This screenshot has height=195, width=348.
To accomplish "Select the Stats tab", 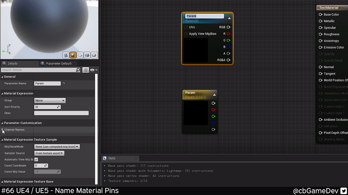I will 111,159.
